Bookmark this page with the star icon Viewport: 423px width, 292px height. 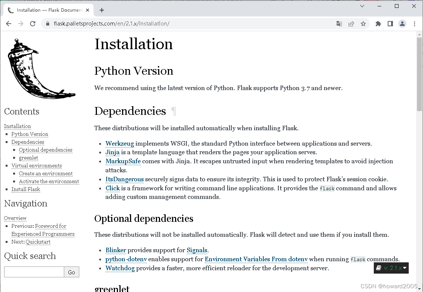tap(363, 24)
